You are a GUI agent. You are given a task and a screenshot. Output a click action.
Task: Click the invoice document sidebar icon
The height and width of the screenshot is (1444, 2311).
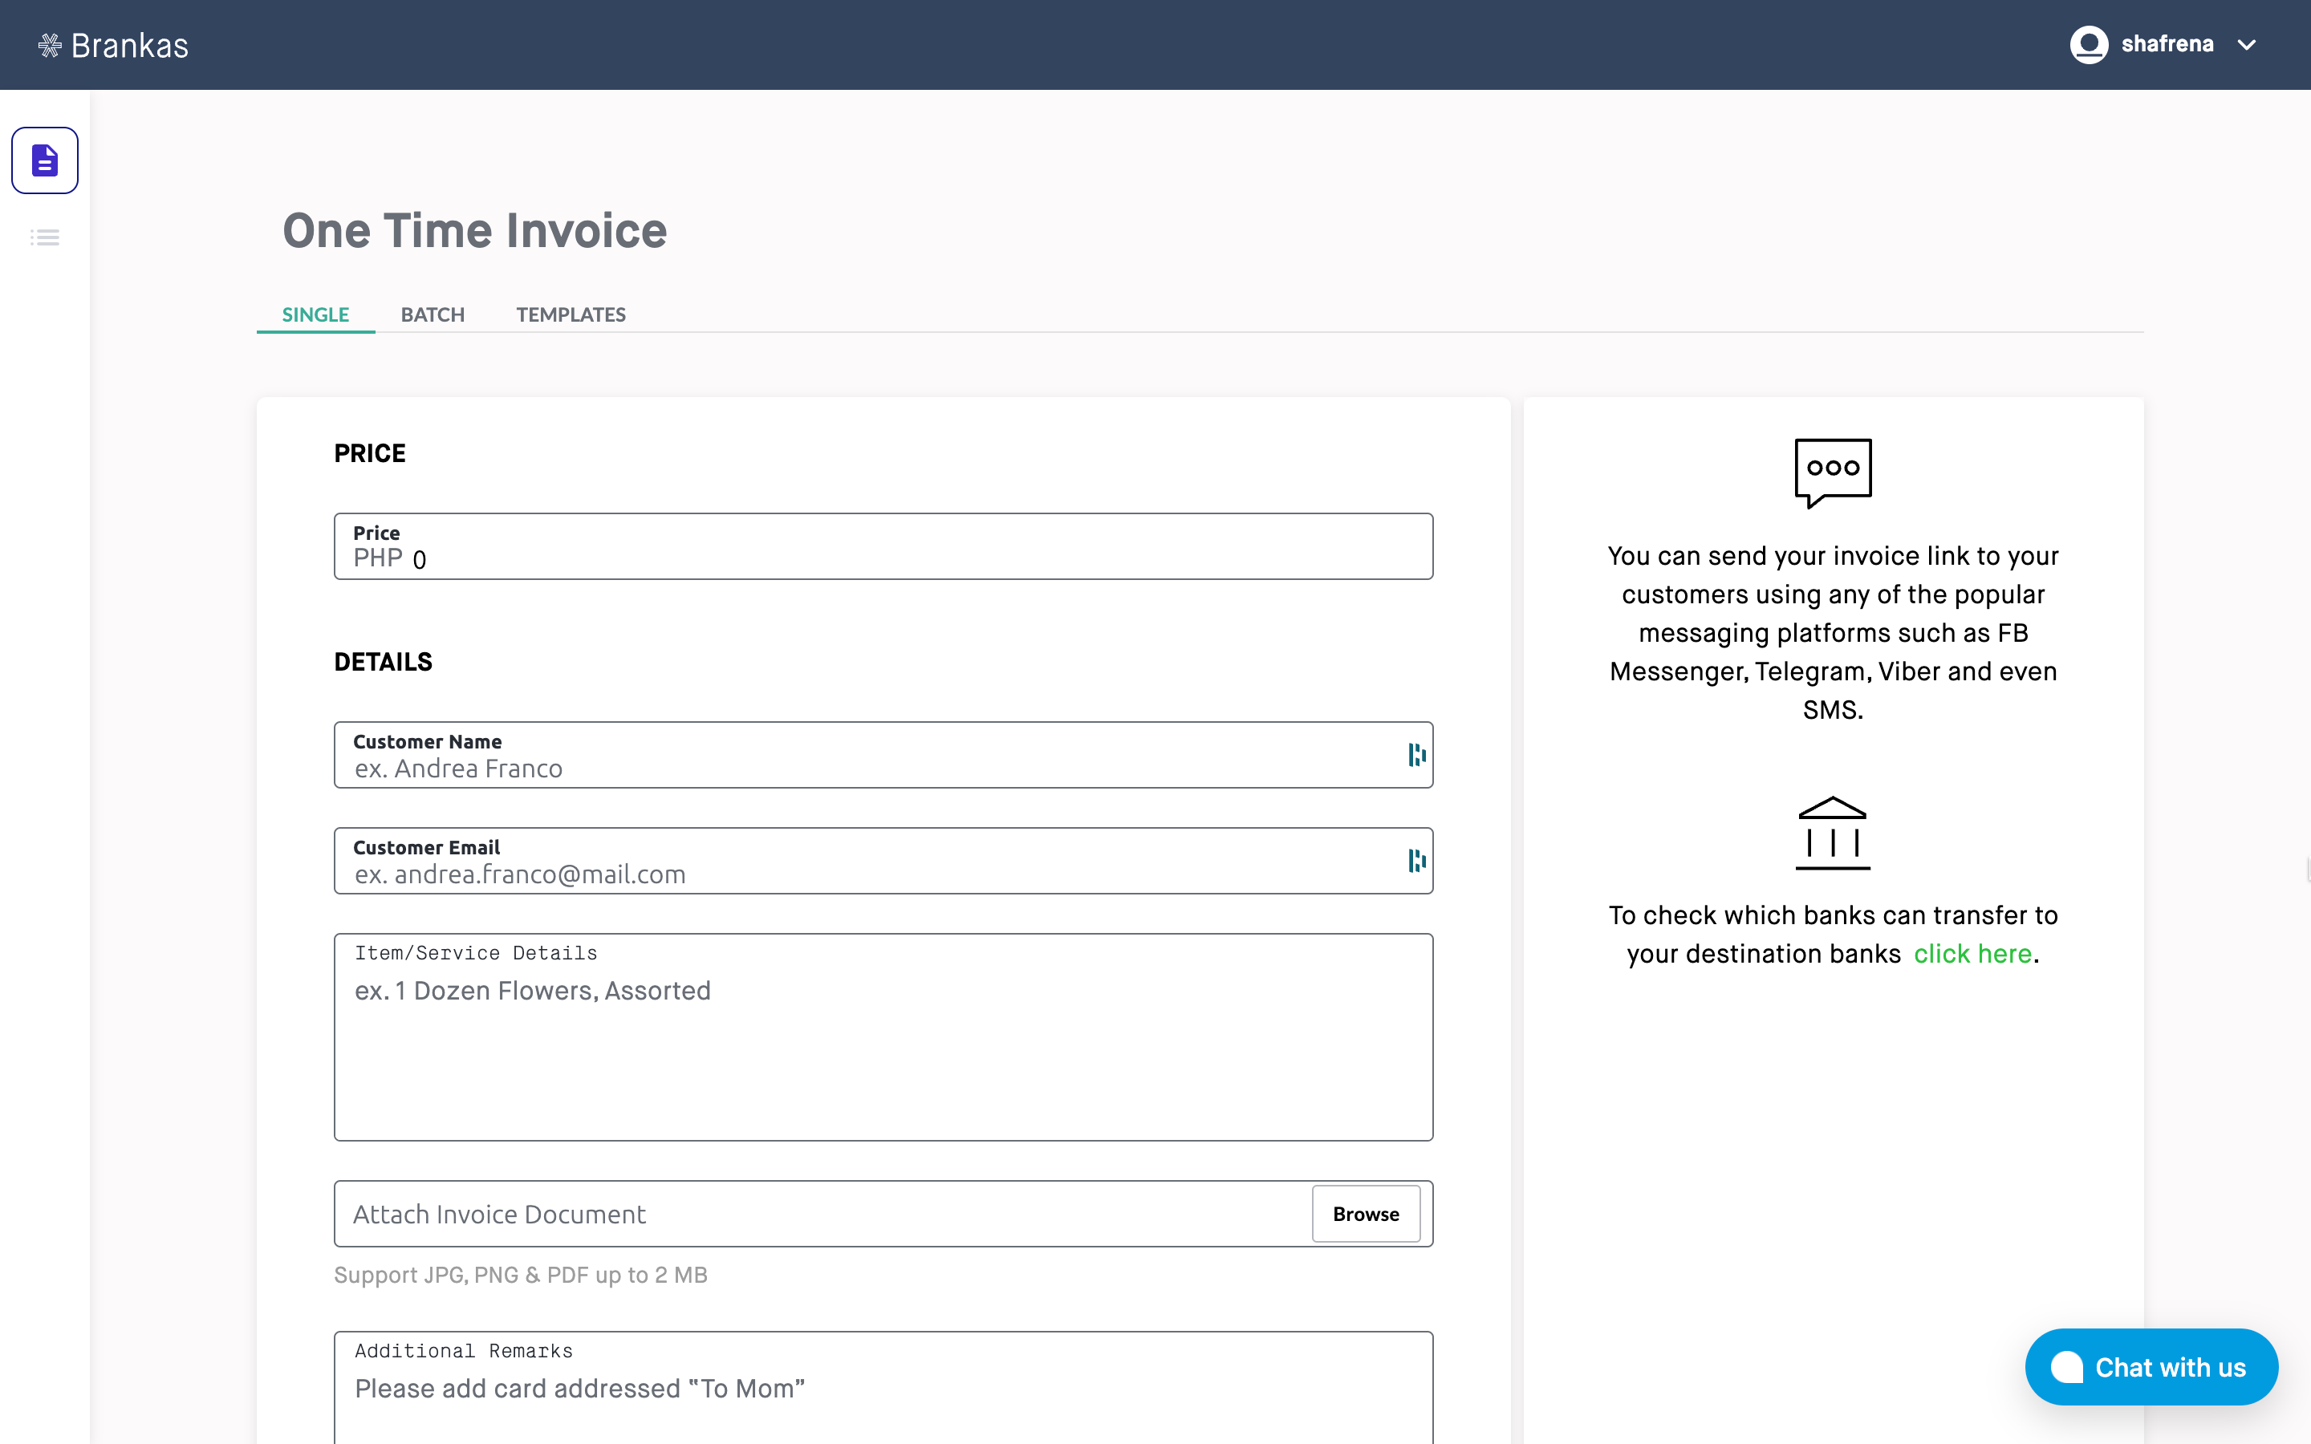tap(45, 160)
